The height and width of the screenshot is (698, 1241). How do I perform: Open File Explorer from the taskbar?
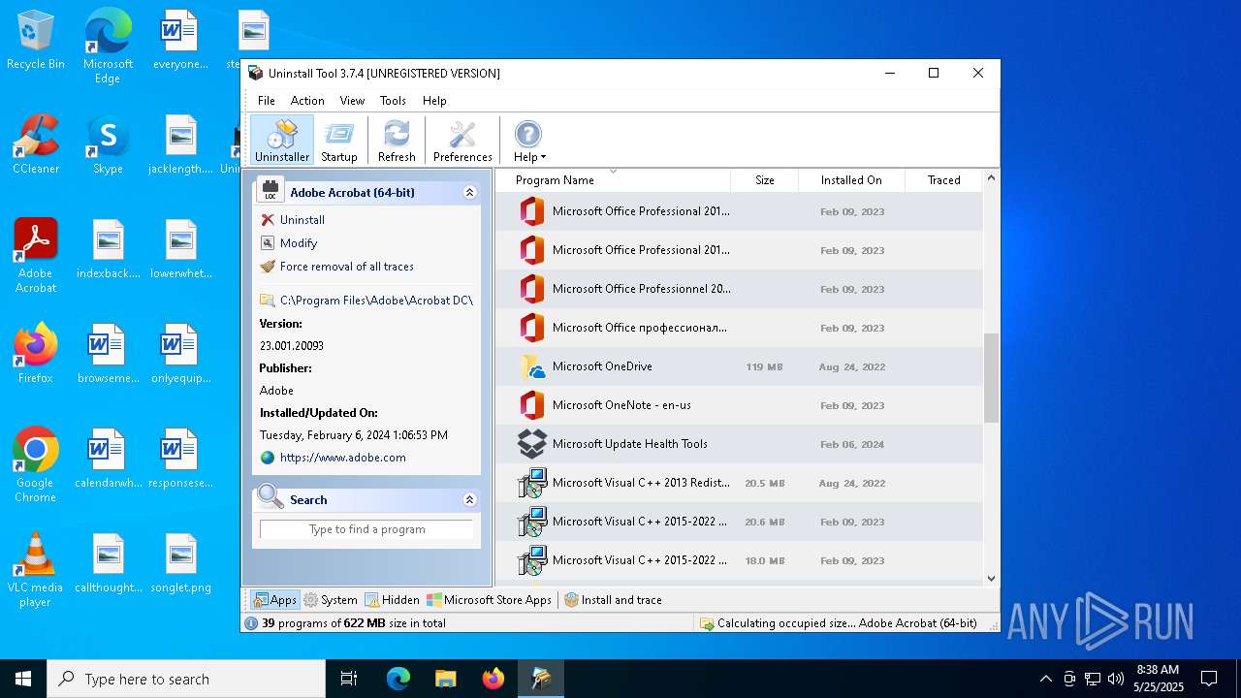pos(445,679)
